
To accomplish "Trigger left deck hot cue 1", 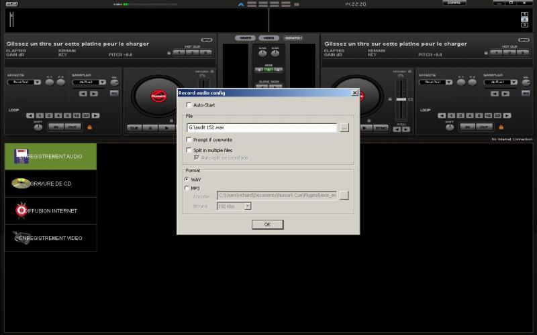I will tap(179, 53).
